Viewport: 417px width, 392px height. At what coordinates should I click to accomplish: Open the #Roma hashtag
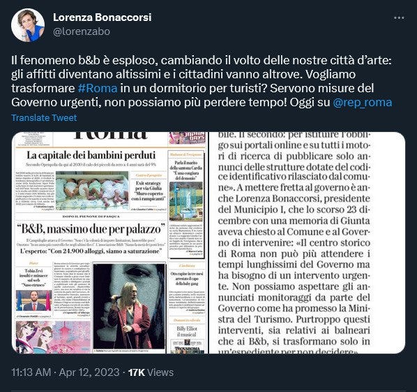pyautogui.click(x=98, y=88)
